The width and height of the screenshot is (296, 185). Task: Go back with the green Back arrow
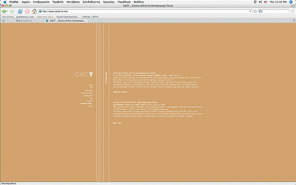4,11
